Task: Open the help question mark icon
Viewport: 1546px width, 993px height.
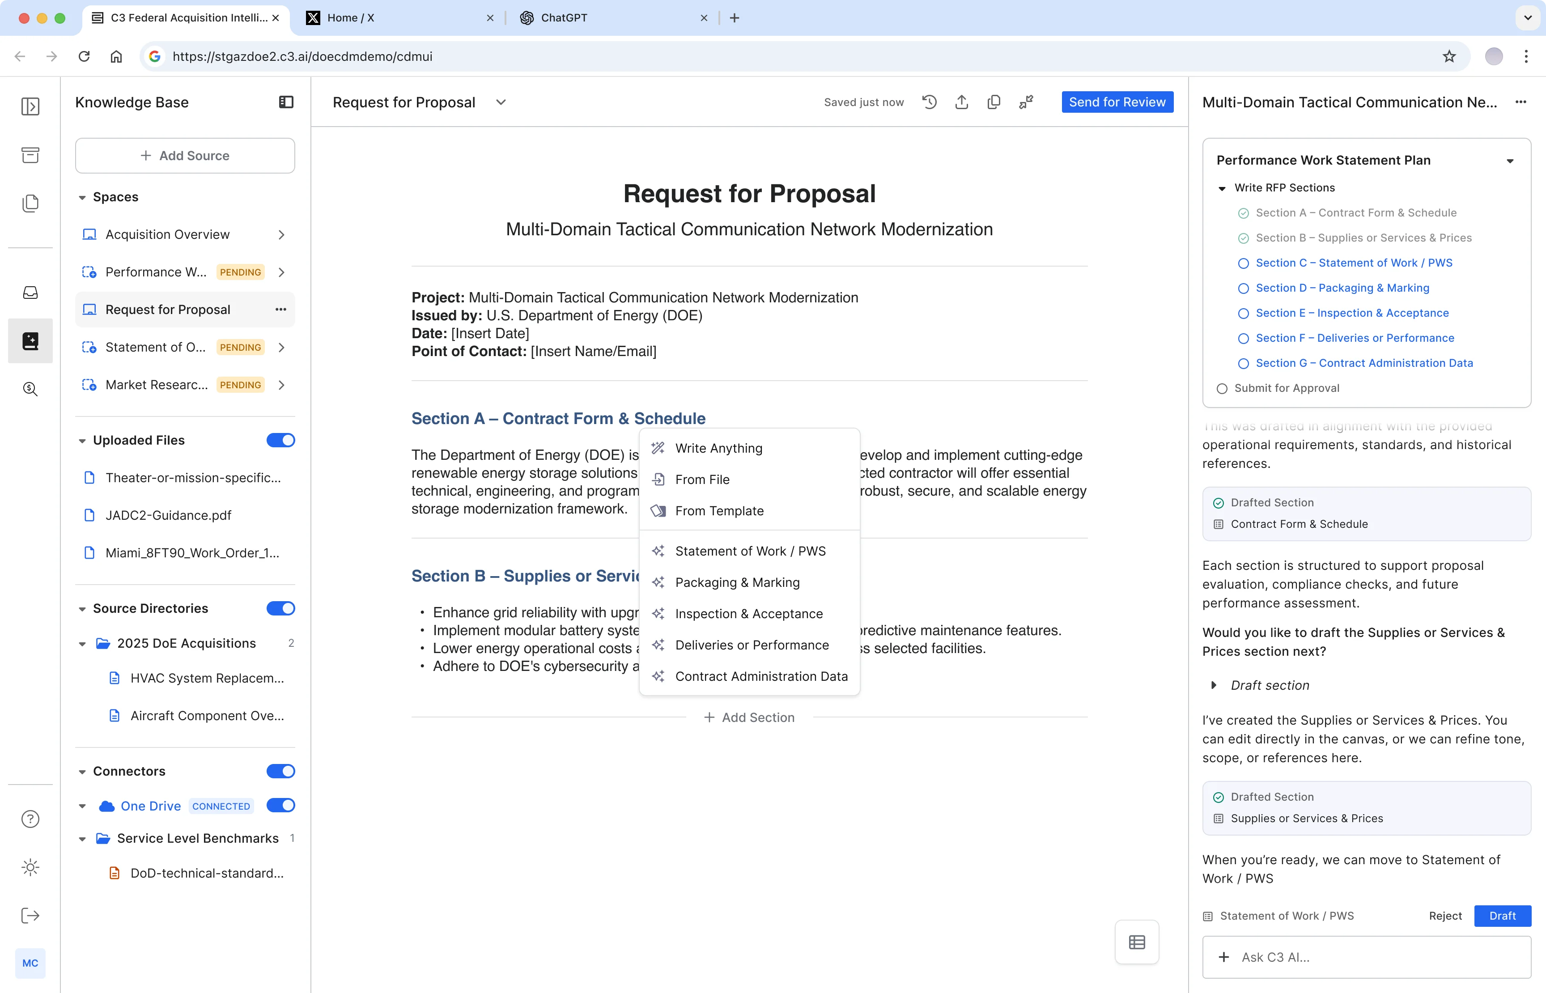Action: click(30, 818)
